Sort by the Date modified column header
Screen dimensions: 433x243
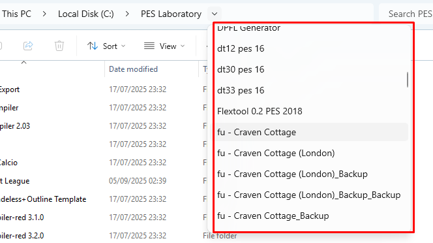[134, 69]
